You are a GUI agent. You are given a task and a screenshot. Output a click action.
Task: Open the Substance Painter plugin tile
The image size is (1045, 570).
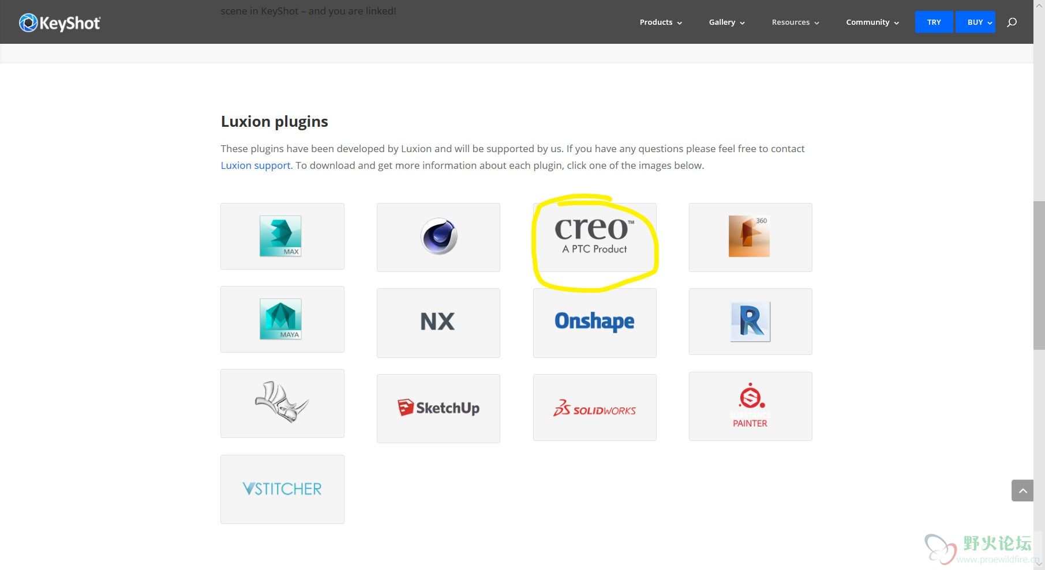click(x=751, y=406)
